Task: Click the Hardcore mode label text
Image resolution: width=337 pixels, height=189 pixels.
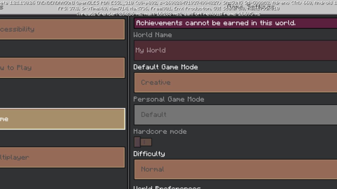Action: tap(160, 132)
